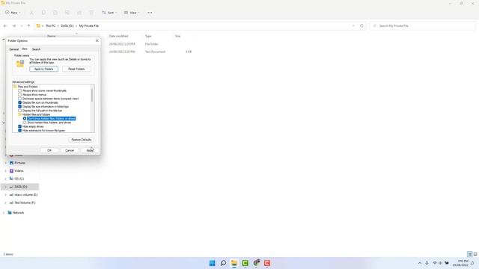
Task: Uncheck 'Display file size information in folder tips'
Action: (20, 106)
